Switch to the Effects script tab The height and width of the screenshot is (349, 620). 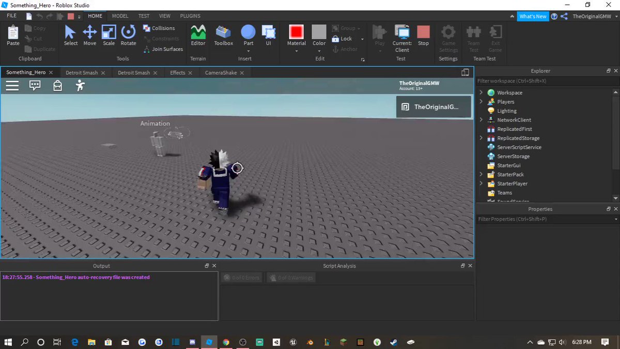[177, 73]
